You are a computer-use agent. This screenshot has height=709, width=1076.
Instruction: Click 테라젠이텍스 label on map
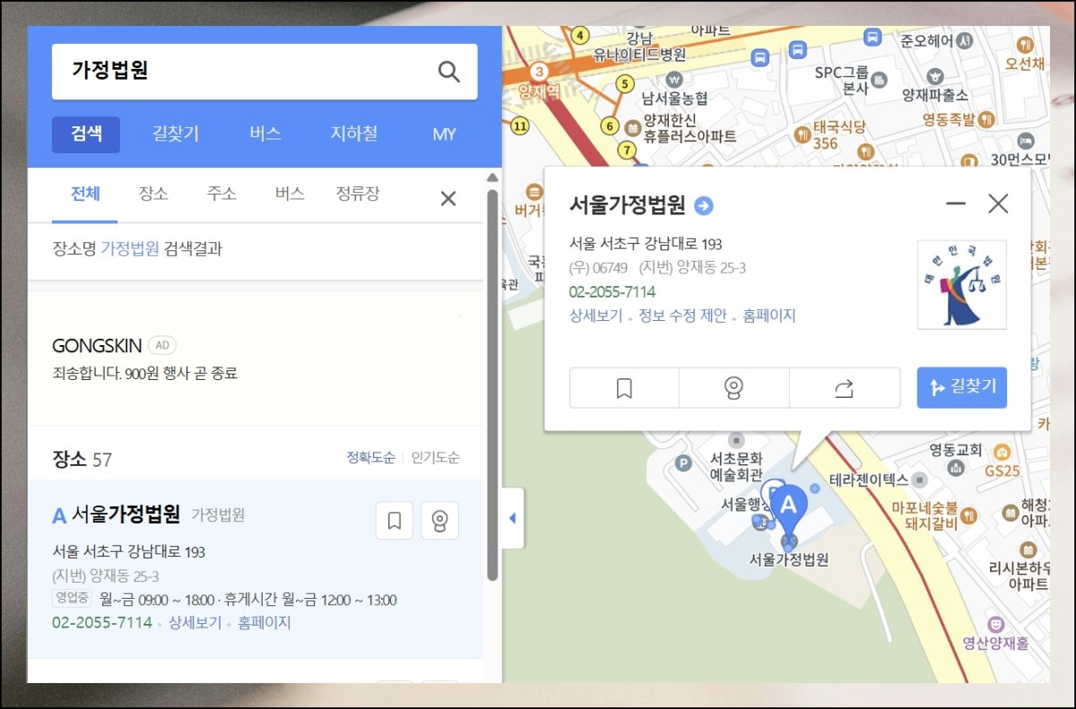[x=869, y=480]
